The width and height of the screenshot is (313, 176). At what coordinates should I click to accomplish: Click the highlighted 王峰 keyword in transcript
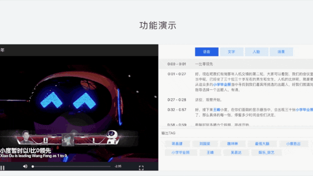217,110
